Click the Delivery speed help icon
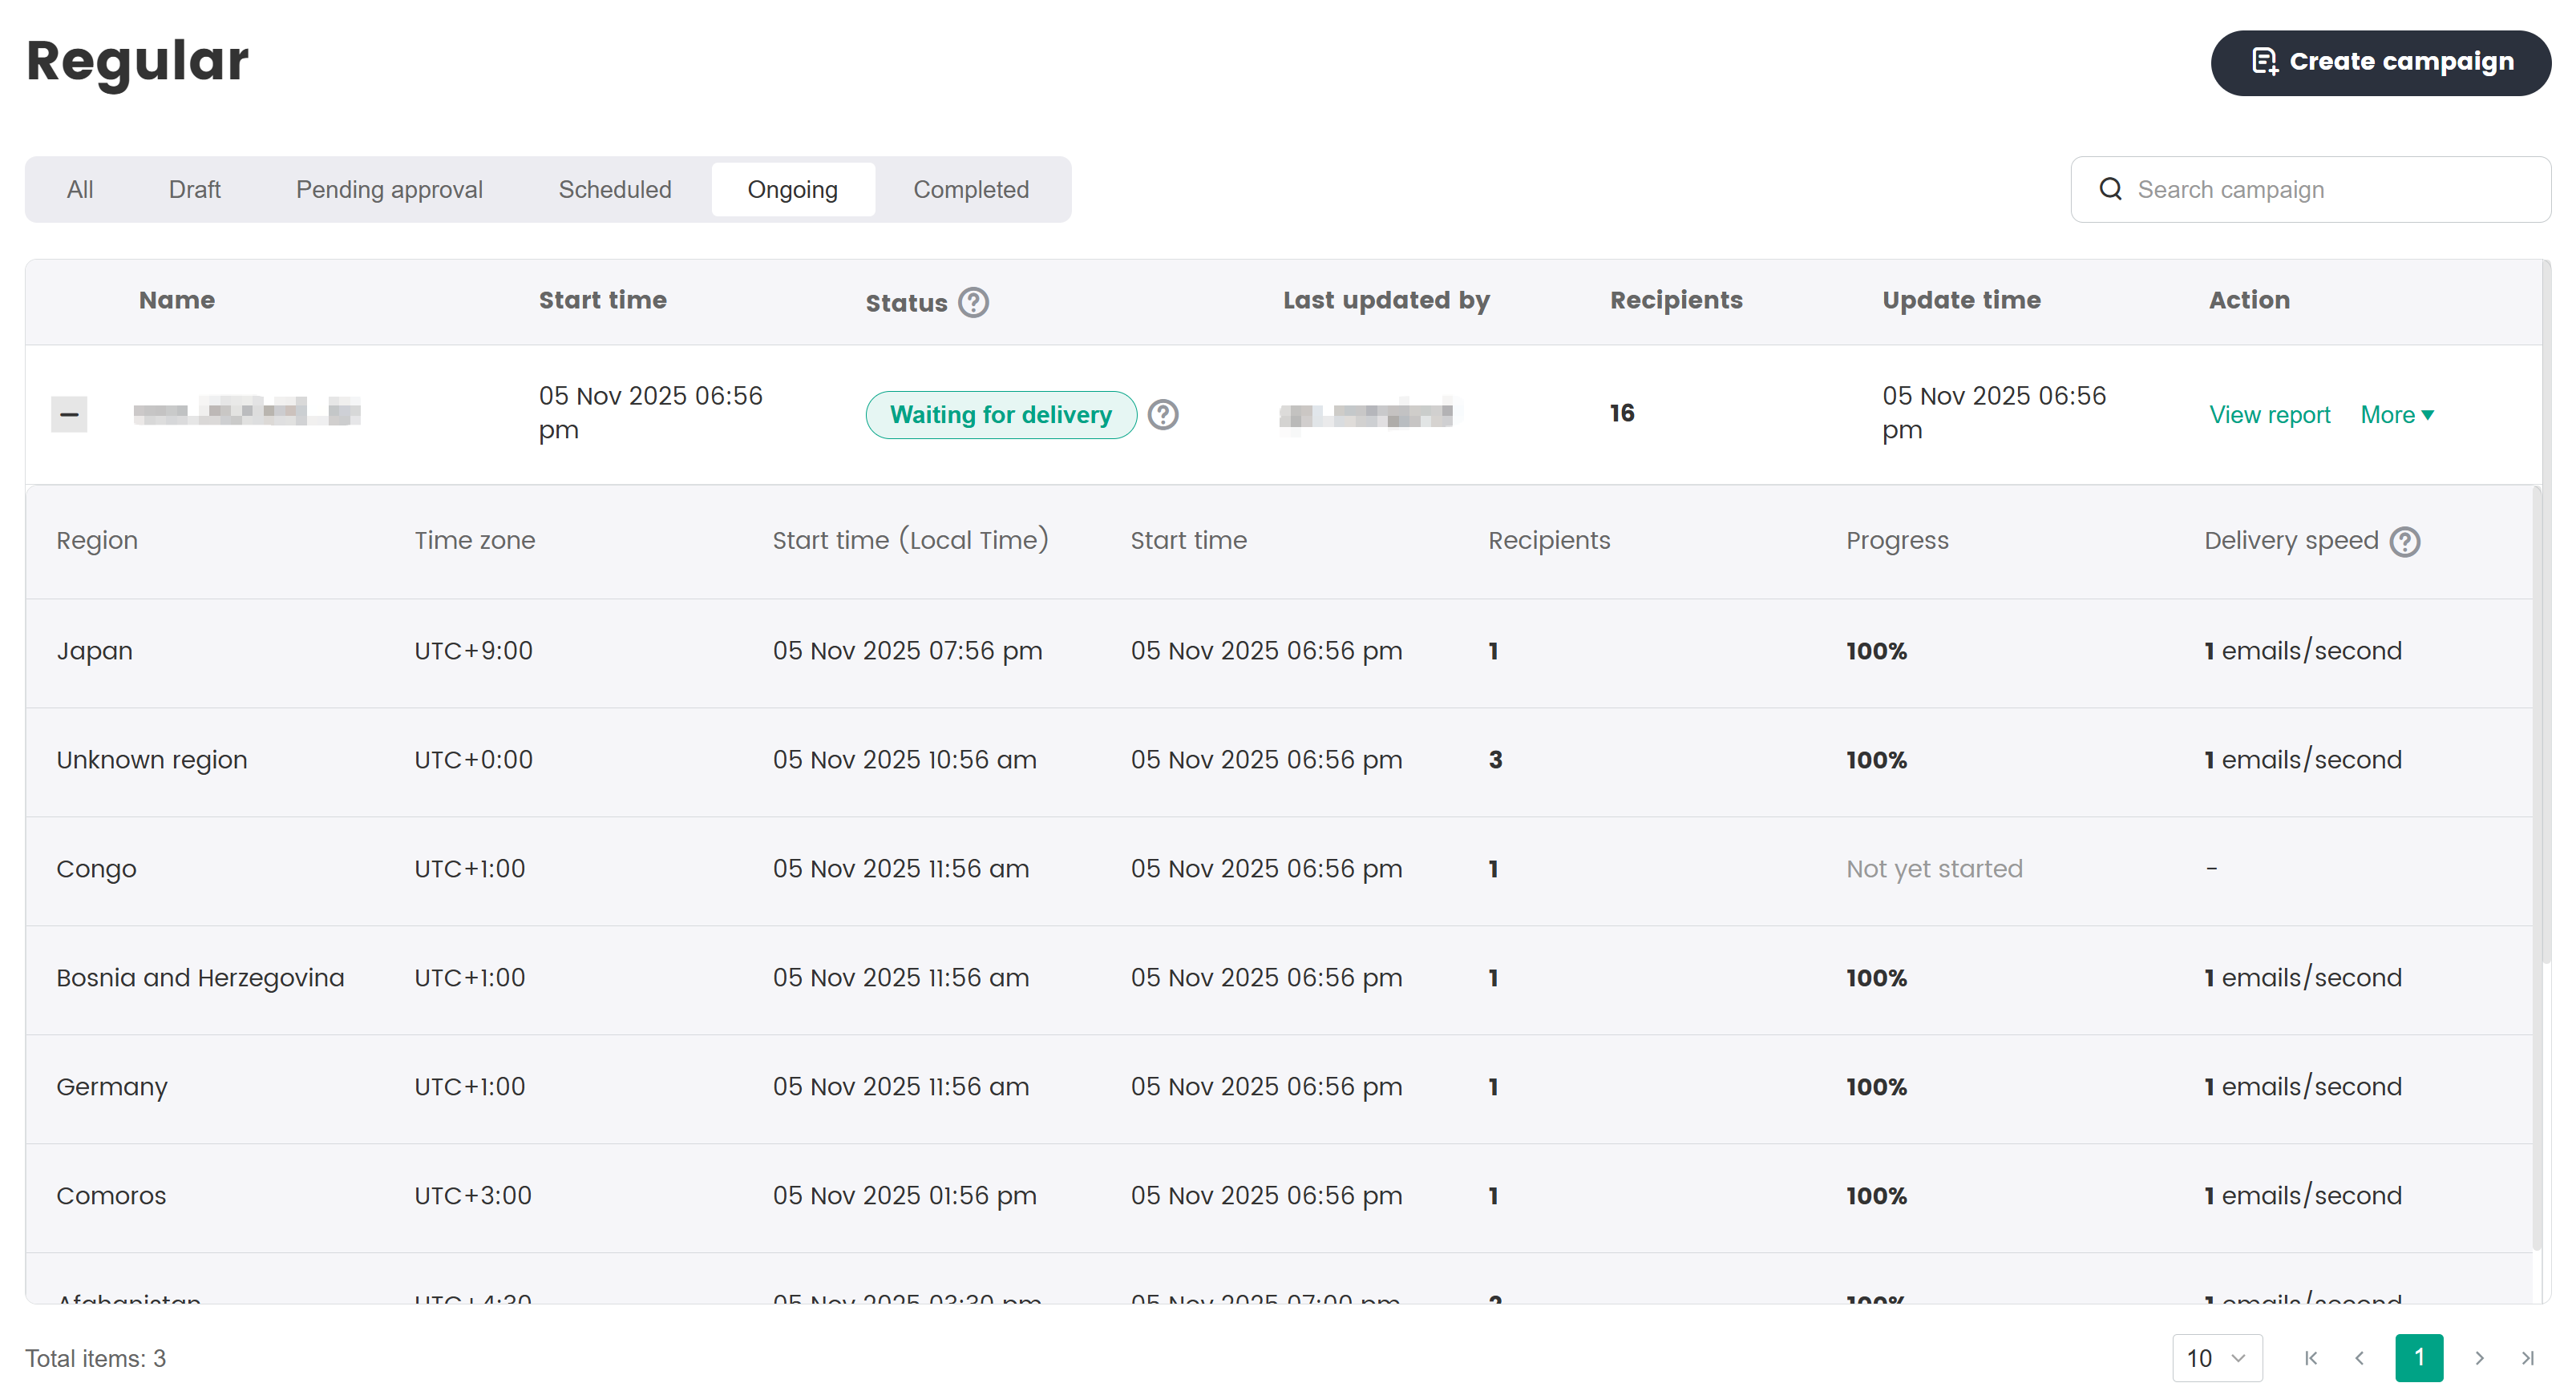The image size is (2576, 1399). pos(2404,542)
